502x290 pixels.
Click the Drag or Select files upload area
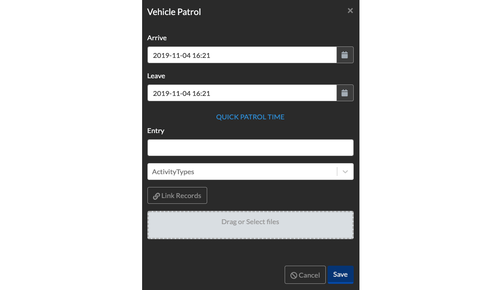(250, 225)
